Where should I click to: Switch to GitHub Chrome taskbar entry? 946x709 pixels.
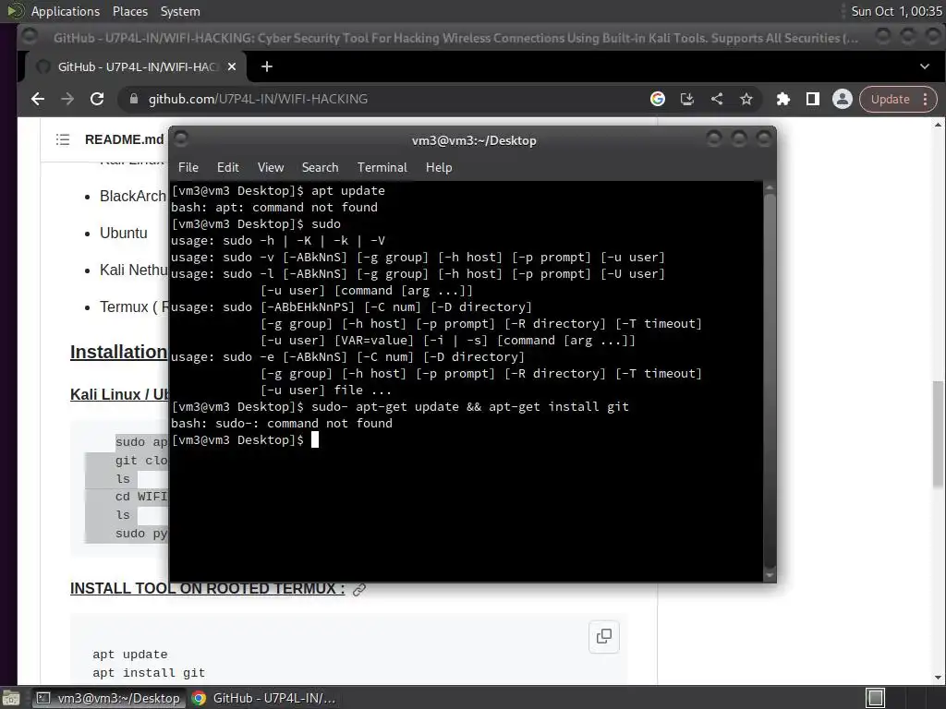[x=263, y=698]
